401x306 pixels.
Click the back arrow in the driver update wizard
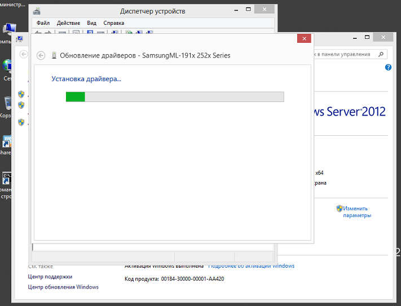[40, 55]
